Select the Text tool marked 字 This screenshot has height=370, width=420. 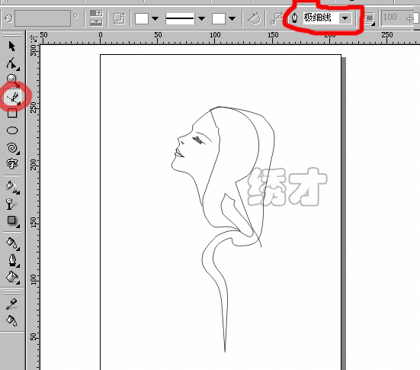click(x=11, y=163)
